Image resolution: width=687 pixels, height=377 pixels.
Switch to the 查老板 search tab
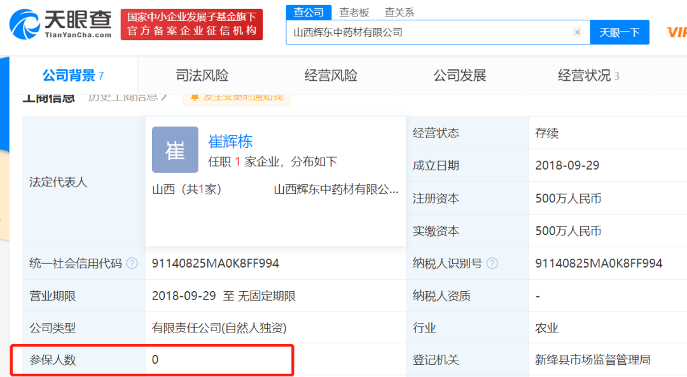(354, 13)
